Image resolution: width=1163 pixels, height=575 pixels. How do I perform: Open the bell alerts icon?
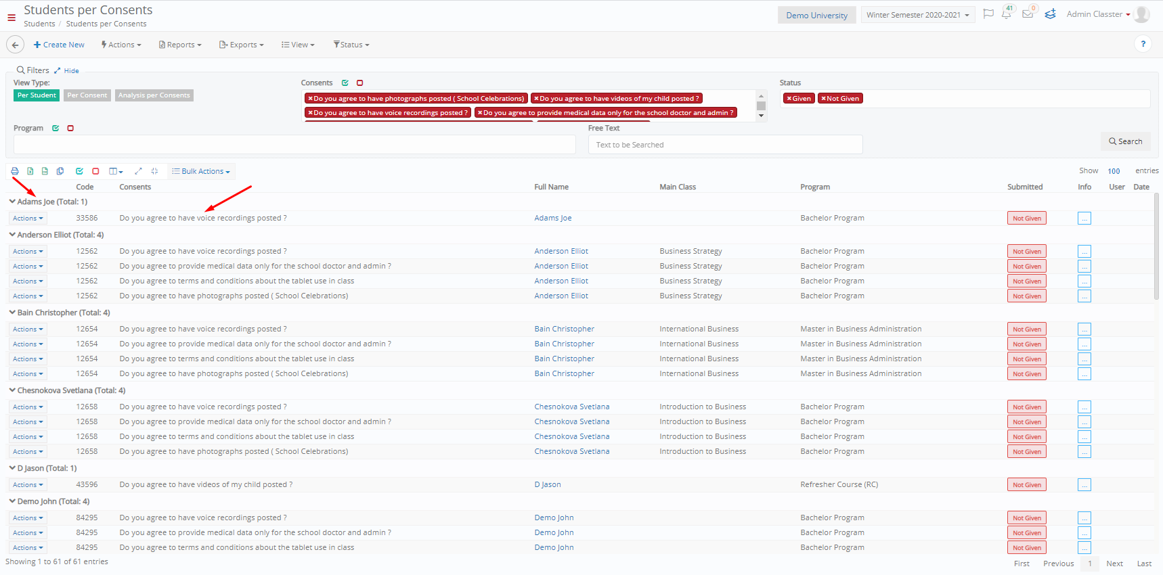coord(1007,14)
